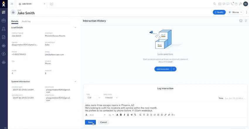The width and height of the screenshot is (249, 129).
Task: Toggle the Interaction History layout view icon
Action: [241, 21]
